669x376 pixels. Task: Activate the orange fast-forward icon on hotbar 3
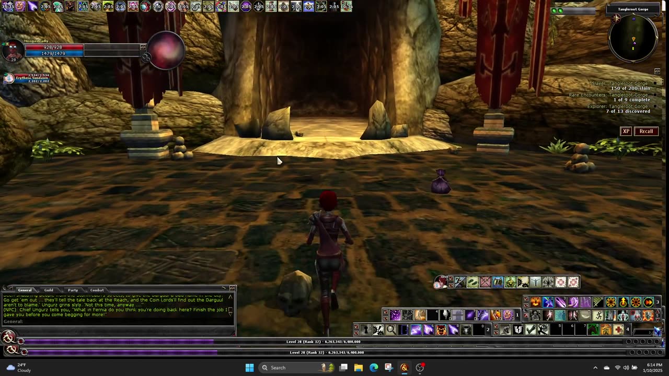coord(648,302)
